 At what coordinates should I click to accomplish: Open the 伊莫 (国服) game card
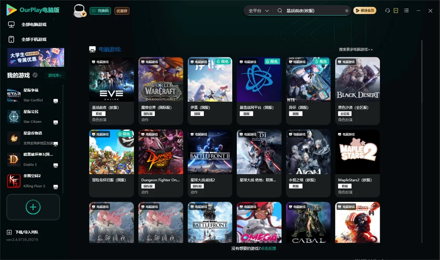(210, 91)
